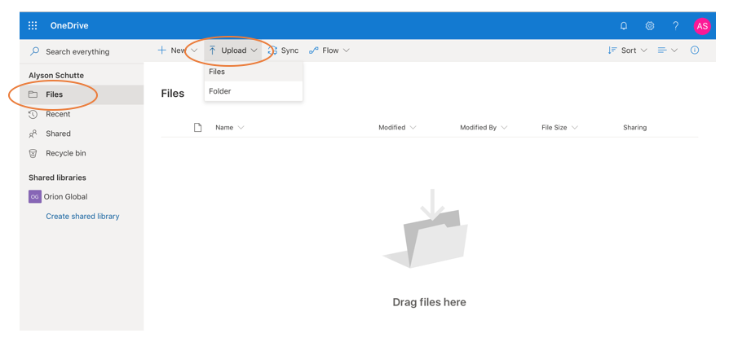The width and height of the screenshot is (729, 342).
Task: Open the Sort dropdown
Action: coord(627,50)
